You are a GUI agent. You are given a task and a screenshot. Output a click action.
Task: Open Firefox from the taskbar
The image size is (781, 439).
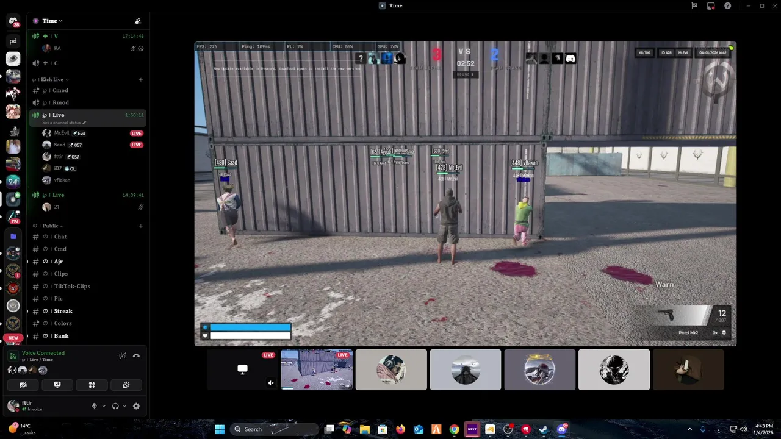coord(400,429)
